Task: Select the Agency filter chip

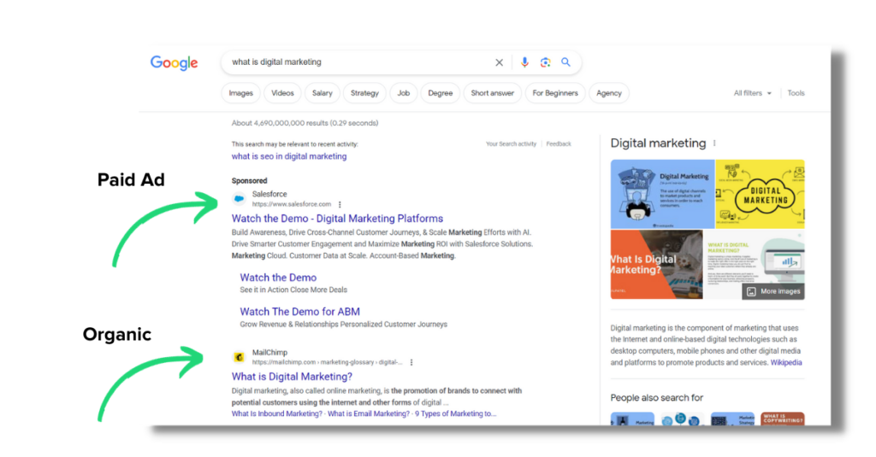Action: [x=608, y=93]
